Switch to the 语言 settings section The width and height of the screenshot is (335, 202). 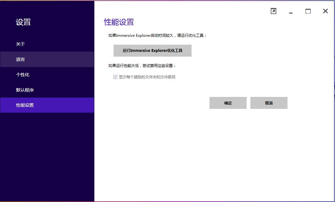(20, 59)
